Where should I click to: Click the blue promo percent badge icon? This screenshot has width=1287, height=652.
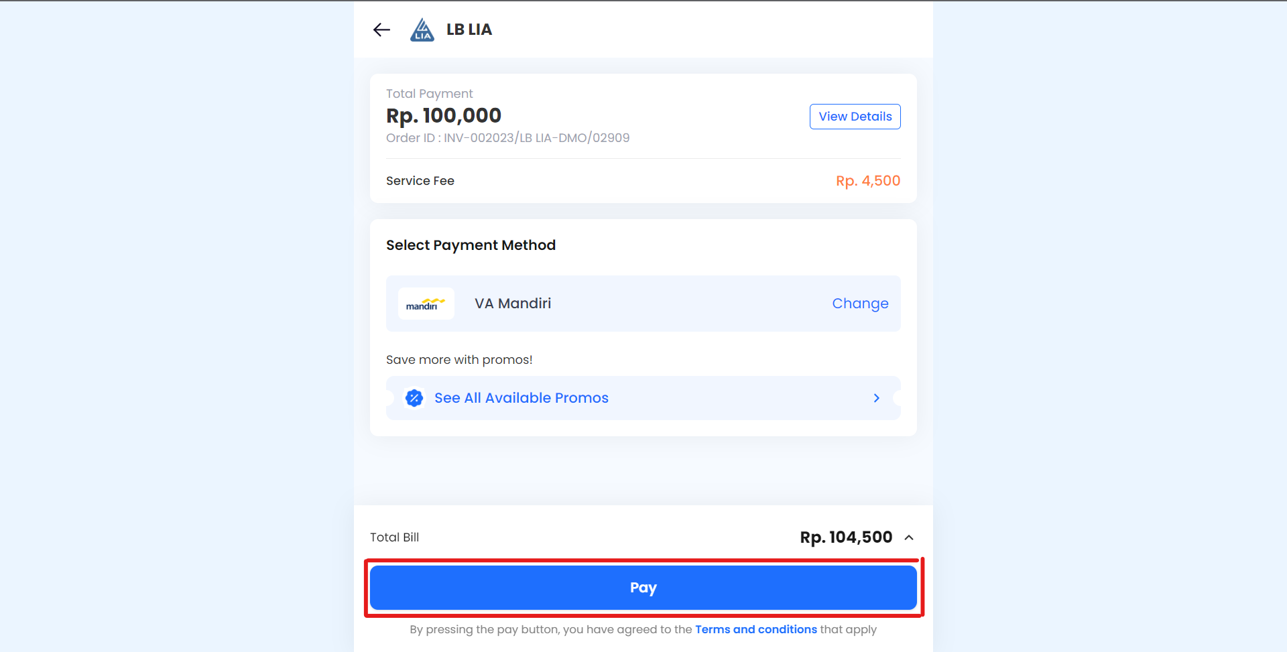[414, 398]
